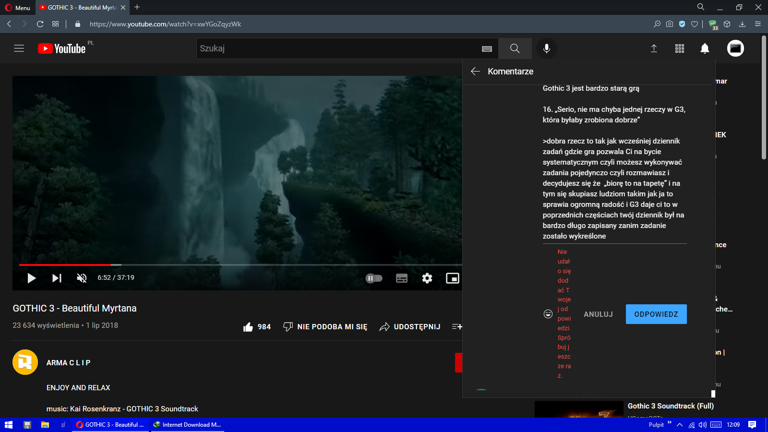
Task: Skip to the next video
Action: [x=57, y=278]
